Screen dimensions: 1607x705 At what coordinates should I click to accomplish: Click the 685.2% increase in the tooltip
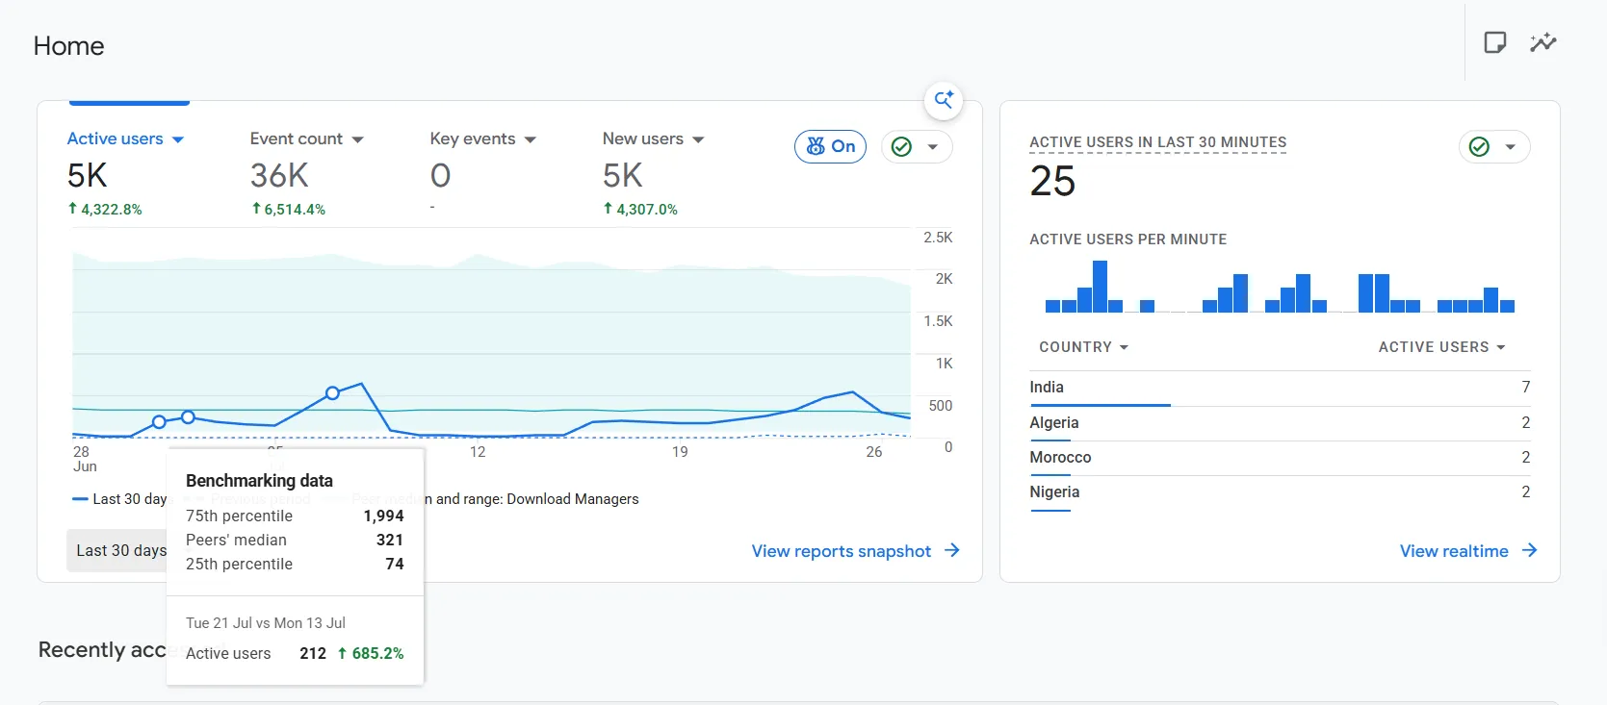pyautogui.click(x=371, y=654)
